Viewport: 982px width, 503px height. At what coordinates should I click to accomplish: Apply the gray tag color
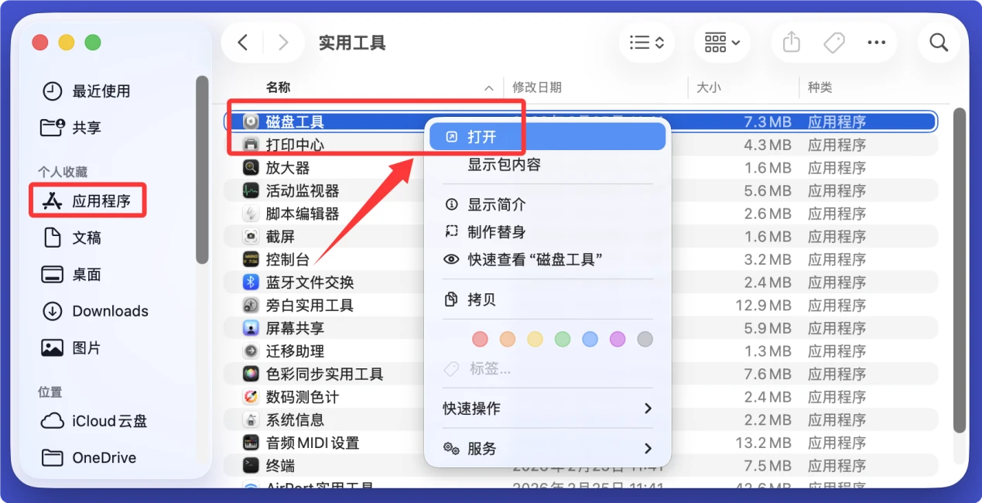coord(645,339)
